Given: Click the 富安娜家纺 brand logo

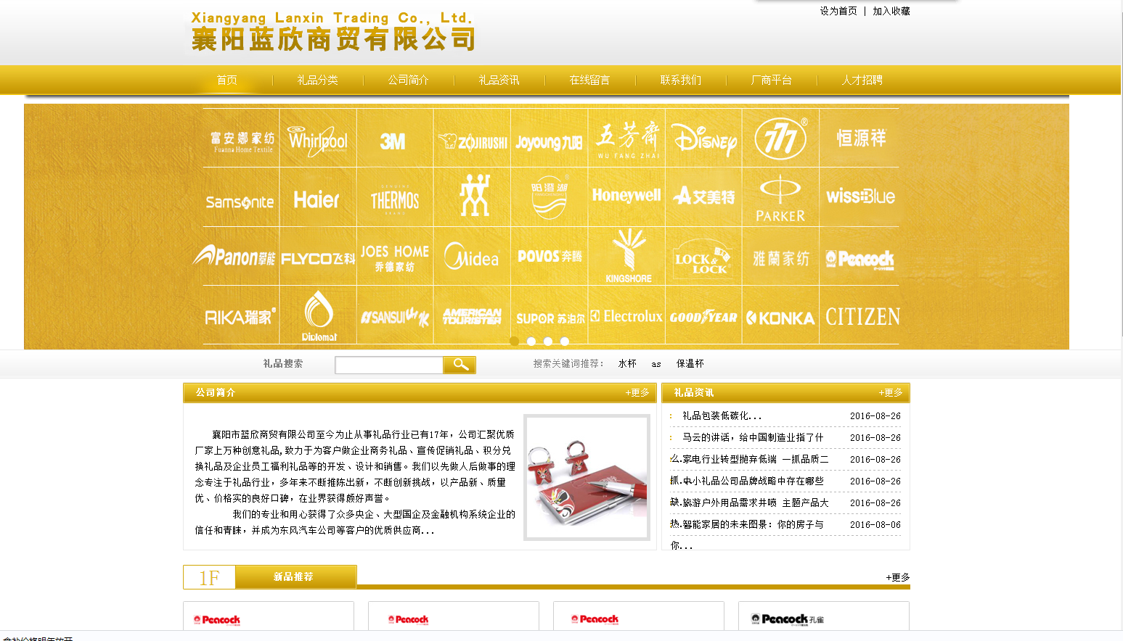Looking at the screenshot, I should point(242,141).
